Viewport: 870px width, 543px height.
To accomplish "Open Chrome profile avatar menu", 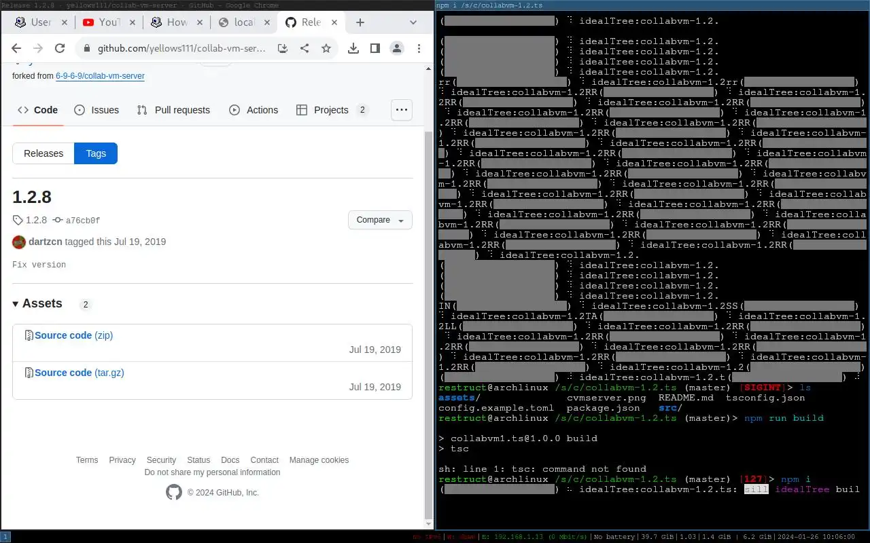I will tap(396, 48).
